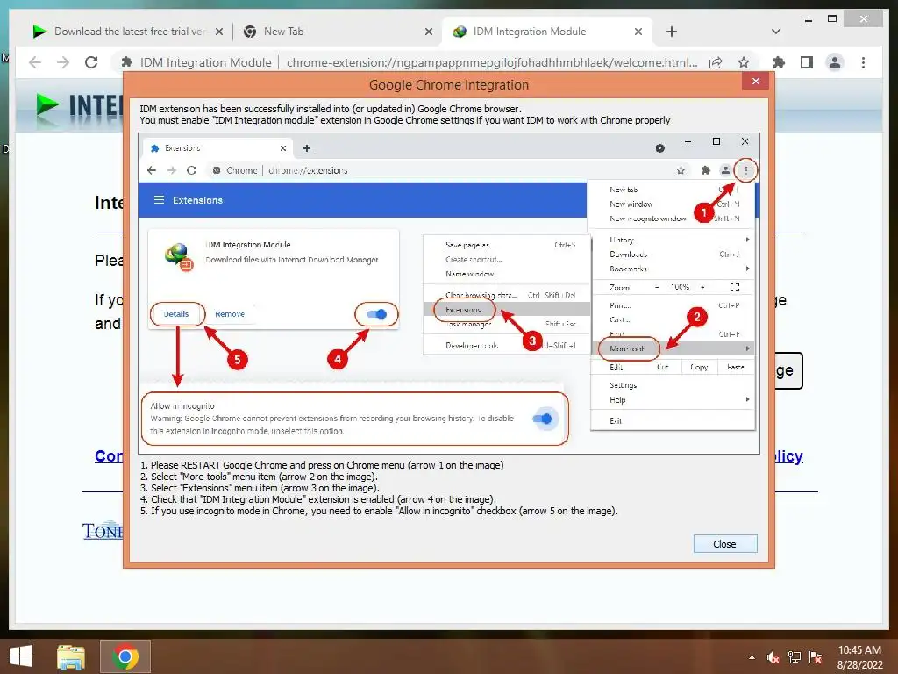
Task: Click the Chrome taskbar icon
Action: click(125, 656)
